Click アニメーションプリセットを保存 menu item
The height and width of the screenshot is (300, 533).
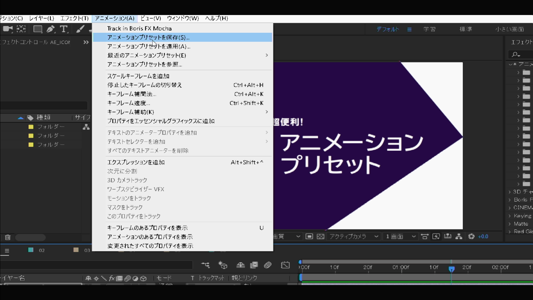pyautogui.click(x=148, y=37)
